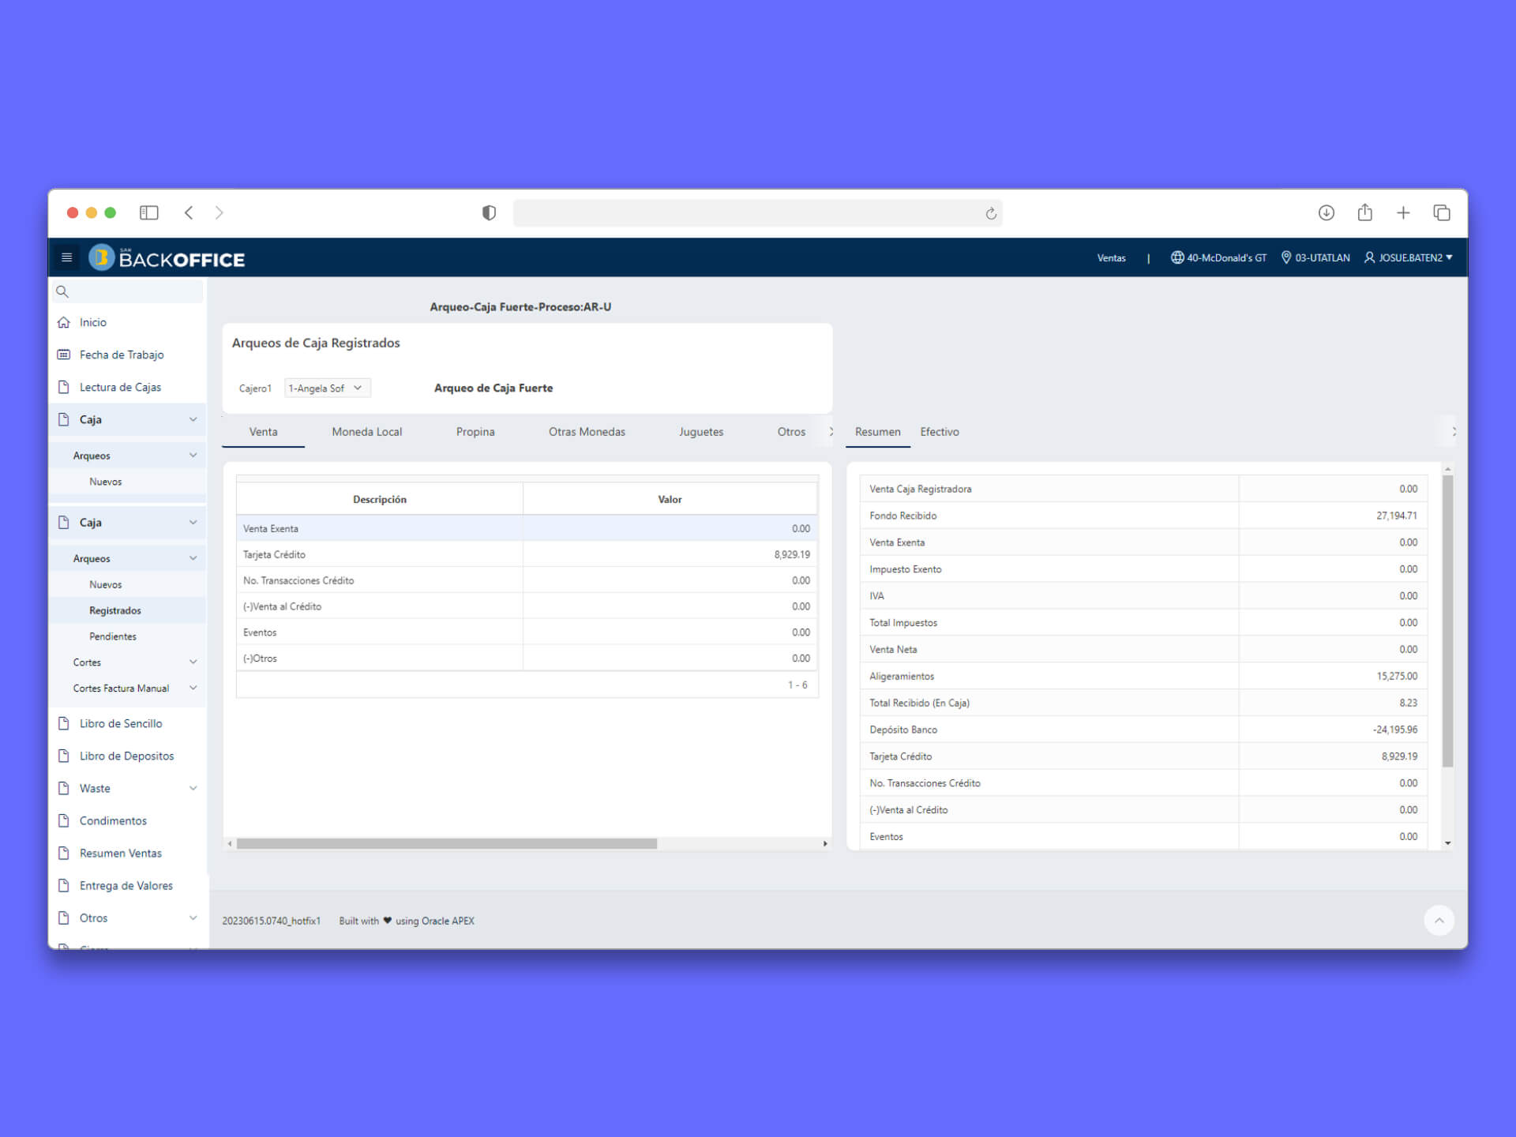Click the Backoffice logo icon
The height and width of the screenshot is (1137, 1516).
[101, 257]
